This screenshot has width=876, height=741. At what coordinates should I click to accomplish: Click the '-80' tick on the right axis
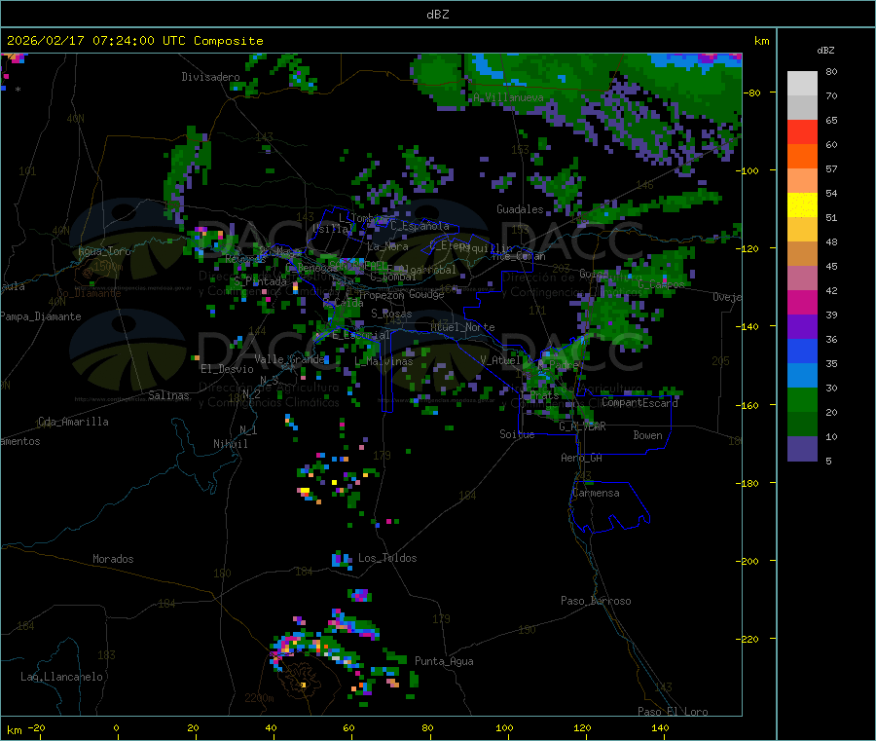[751, 93]
